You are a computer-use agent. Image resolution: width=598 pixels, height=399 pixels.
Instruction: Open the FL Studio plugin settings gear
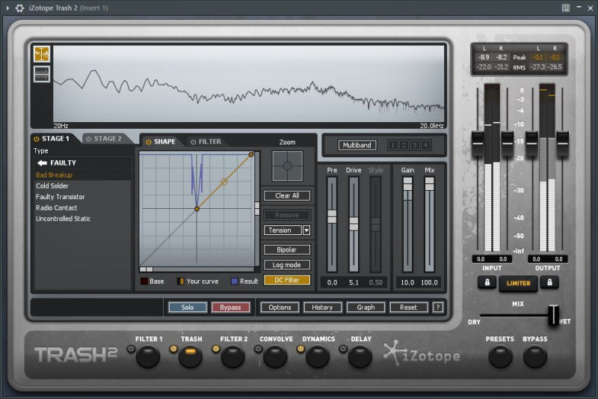click(x=19, y=7)
